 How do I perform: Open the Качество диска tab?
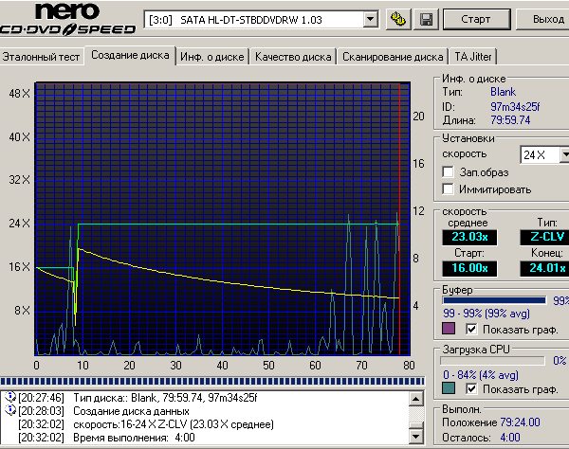[293, 57]
